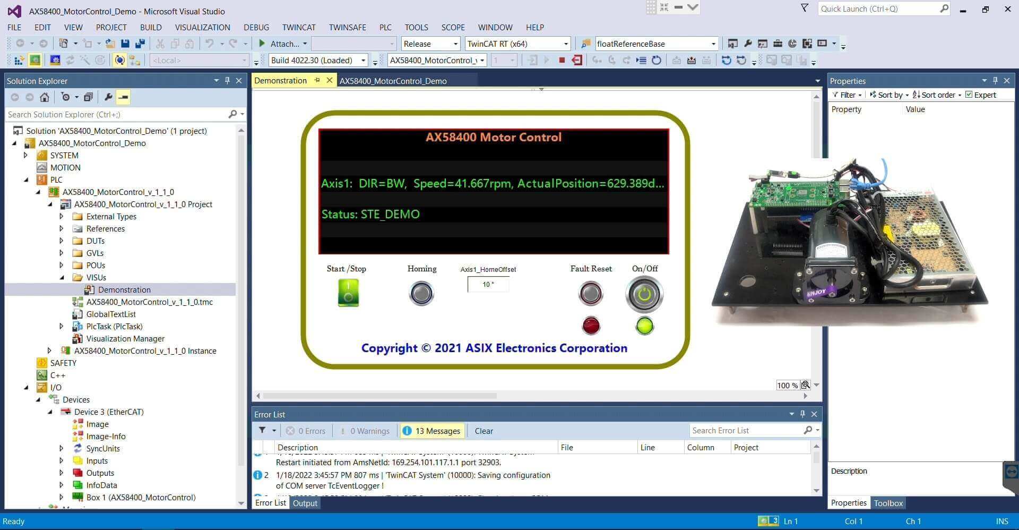Click the Homing round button in visualization
Viewport: 1019px width, 530px height.
(421, 294)
